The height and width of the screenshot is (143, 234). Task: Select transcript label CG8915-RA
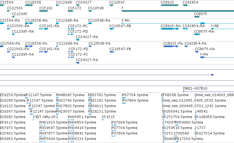tap(170, 26)
